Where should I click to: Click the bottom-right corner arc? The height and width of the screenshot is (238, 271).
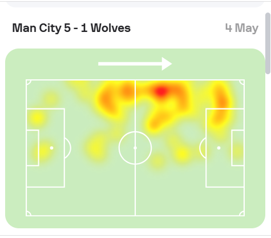coord(242,213)
